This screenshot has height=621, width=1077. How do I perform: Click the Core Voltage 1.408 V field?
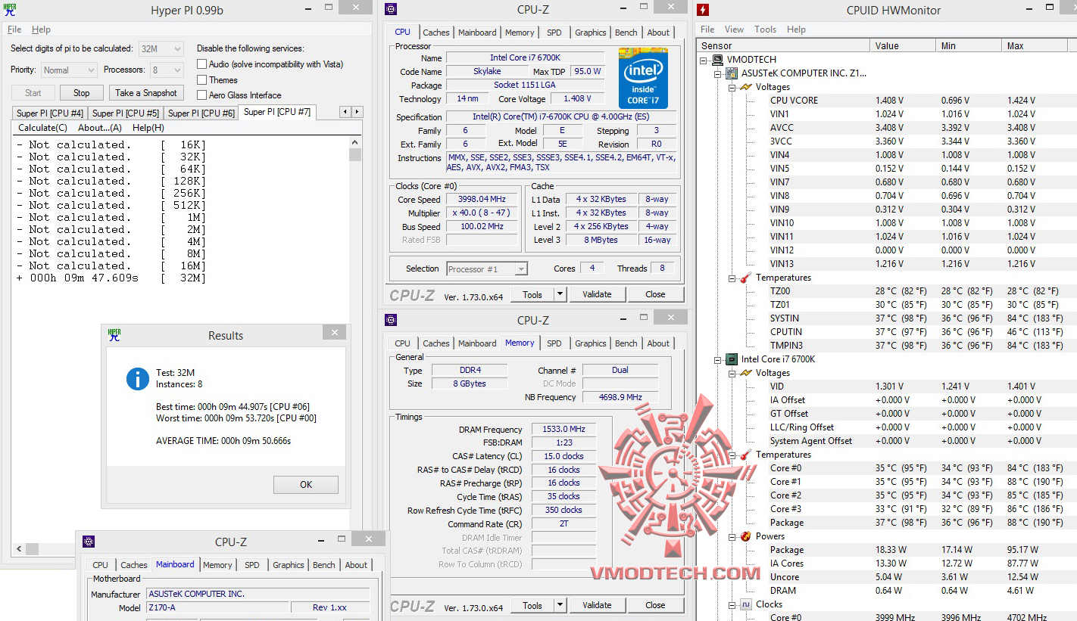(x=578, y=99)
